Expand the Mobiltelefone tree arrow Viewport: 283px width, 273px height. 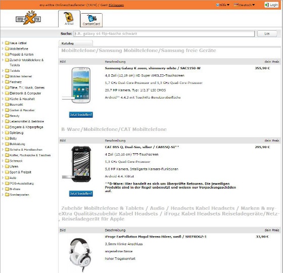tap(3, 49)
